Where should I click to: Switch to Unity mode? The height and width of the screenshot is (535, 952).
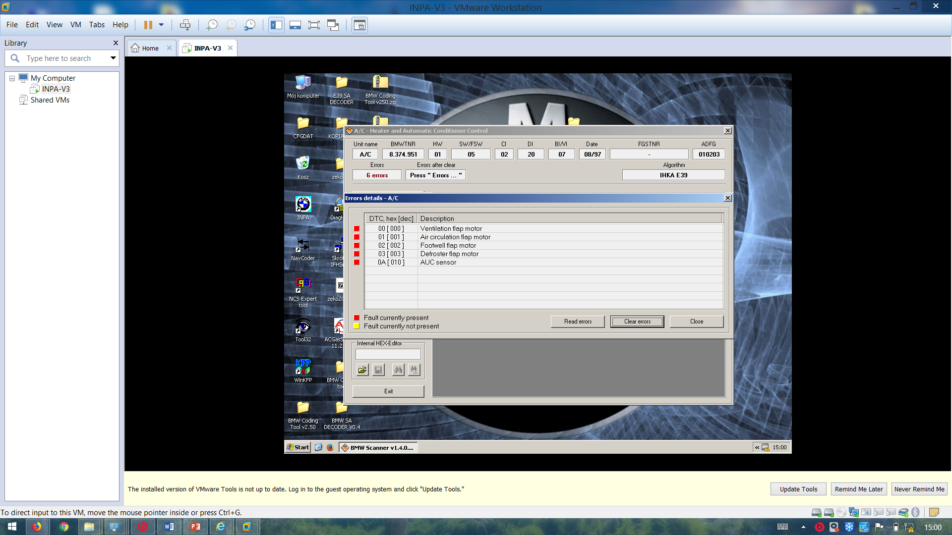(333, 25)
